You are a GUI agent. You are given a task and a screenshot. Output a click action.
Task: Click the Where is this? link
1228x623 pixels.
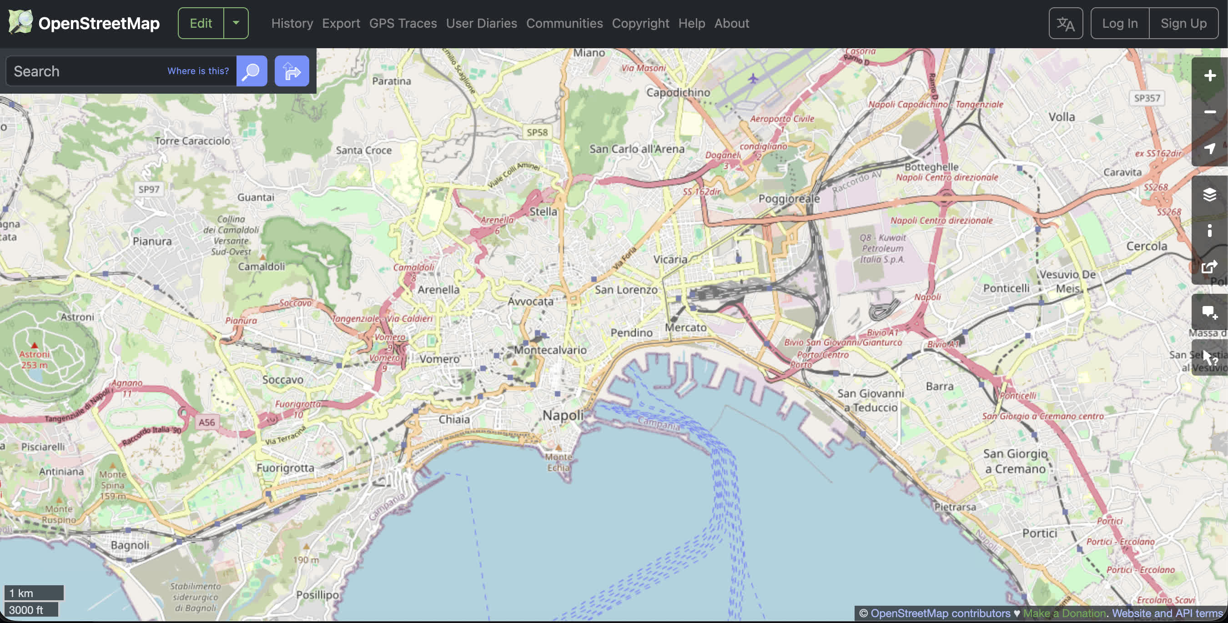(198, 71)
